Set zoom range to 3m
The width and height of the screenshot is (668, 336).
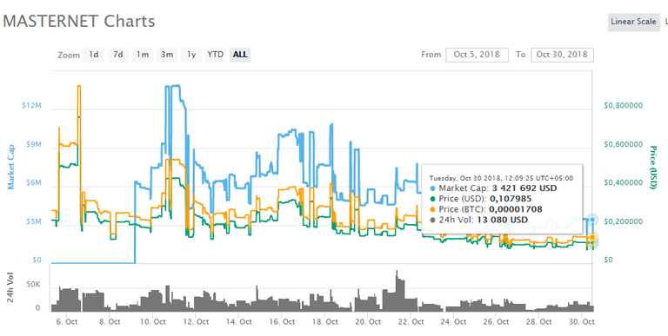click(x=167, y=55)
